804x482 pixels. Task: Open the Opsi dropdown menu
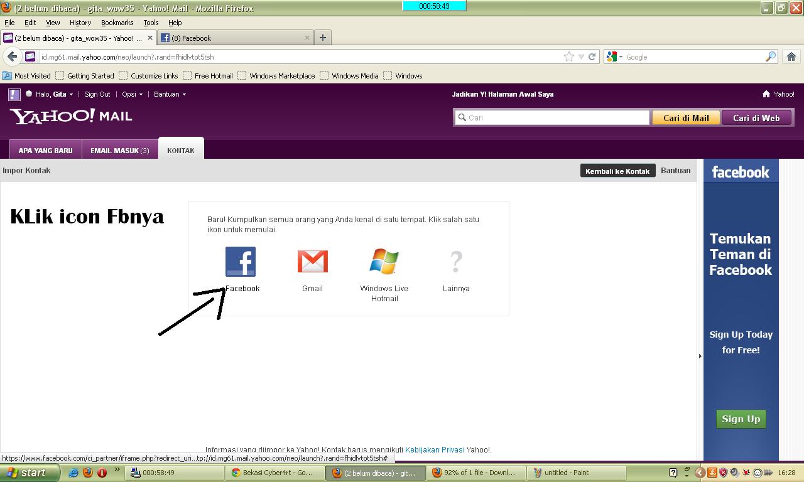click(x=133, y=94)
